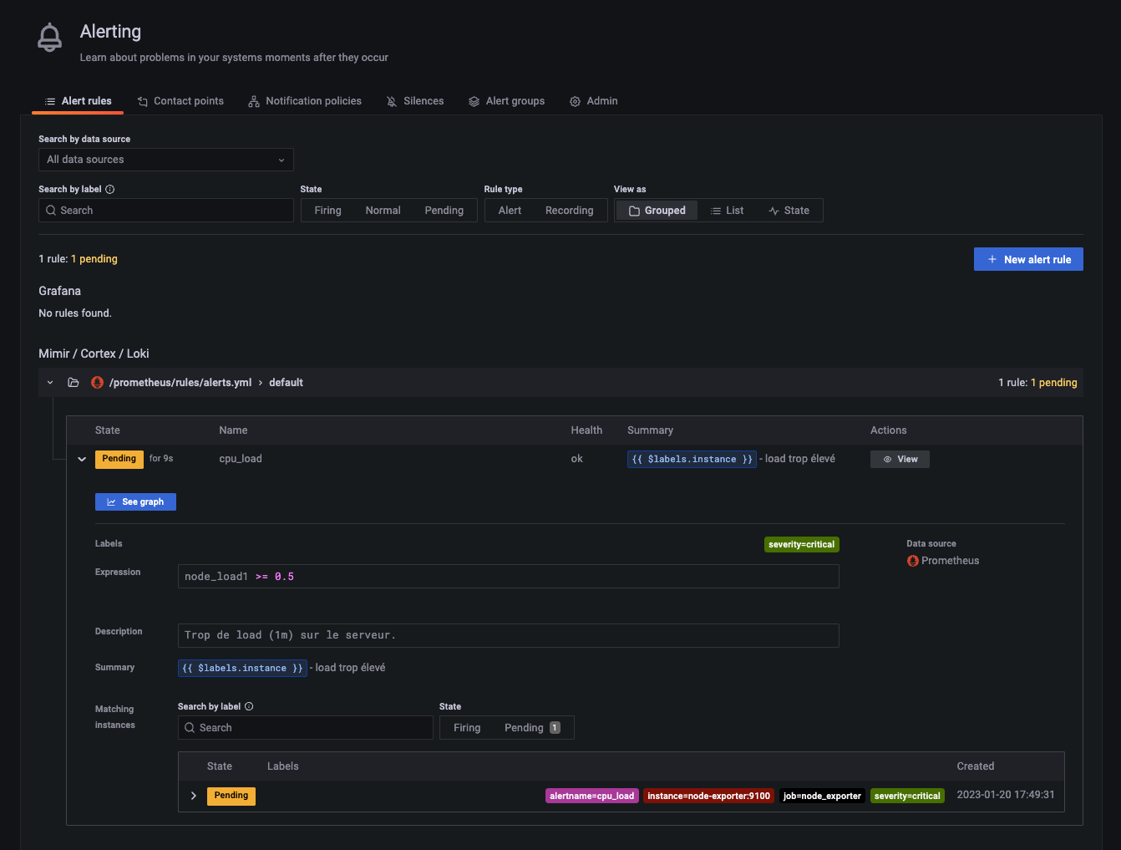1121x850 pixels.
Task: Click the New alert rule button
Action: point(1028,259)
